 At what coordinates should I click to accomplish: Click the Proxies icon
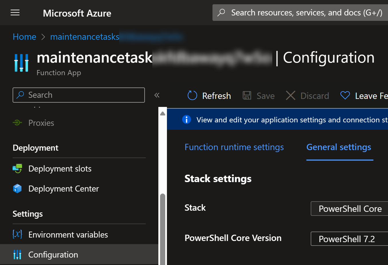point(17,123)
